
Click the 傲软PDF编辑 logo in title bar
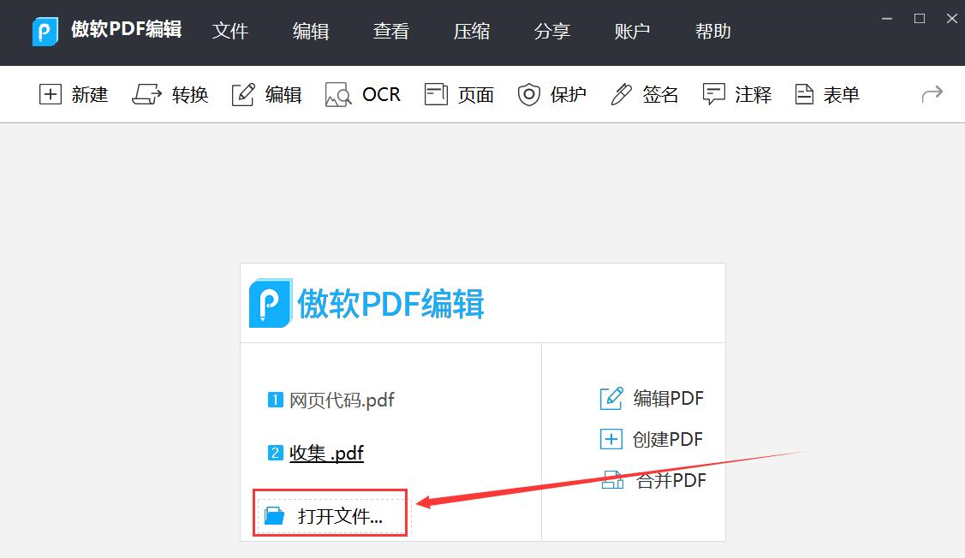(45, 32)
